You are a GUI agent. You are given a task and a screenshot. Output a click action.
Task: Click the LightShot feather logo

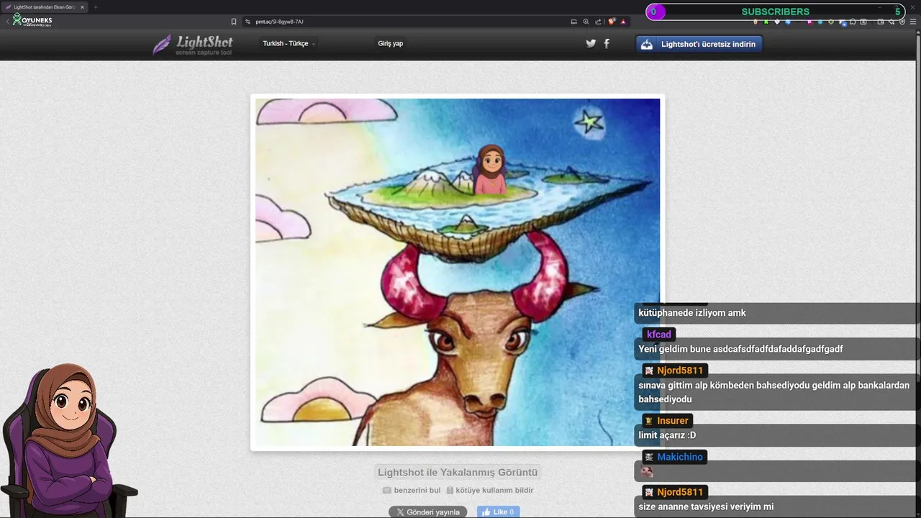point(162,45)
